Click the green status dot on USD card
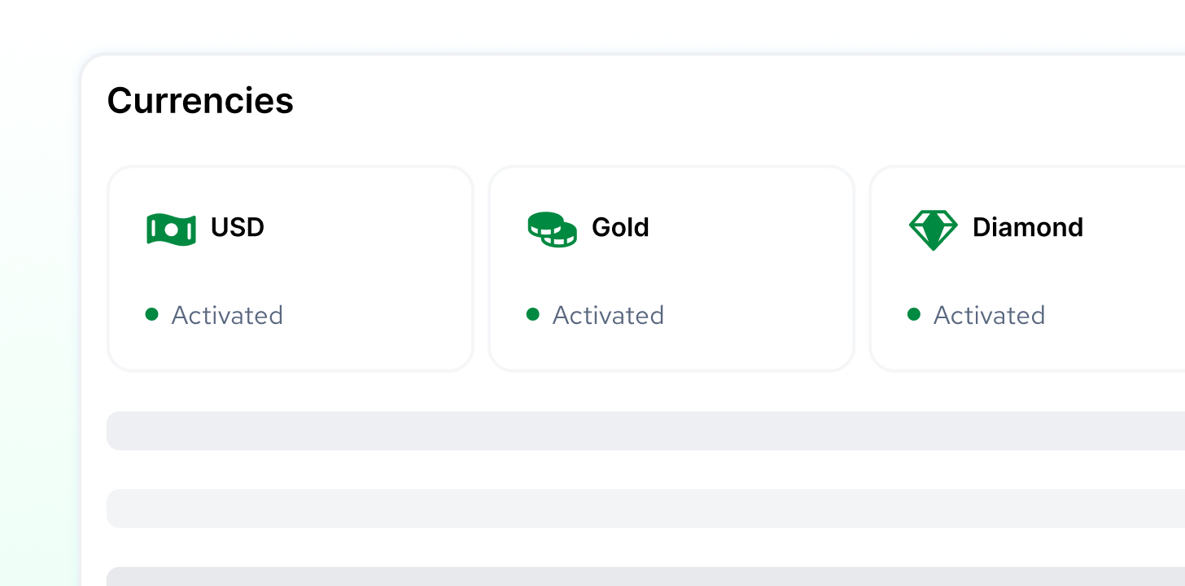 151,314
